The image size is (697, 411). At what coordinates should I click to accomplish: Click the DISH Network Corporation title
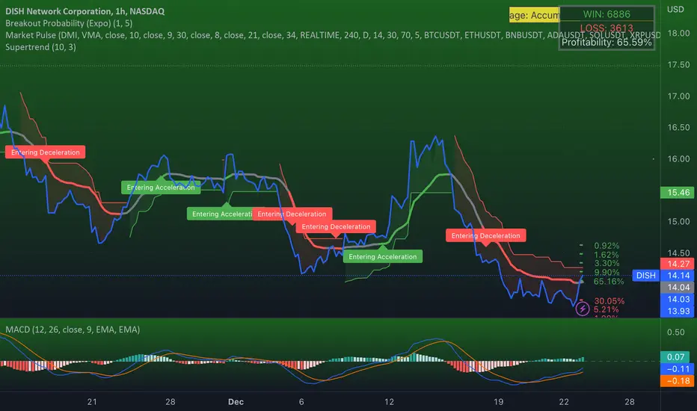[x=85, y=11]
